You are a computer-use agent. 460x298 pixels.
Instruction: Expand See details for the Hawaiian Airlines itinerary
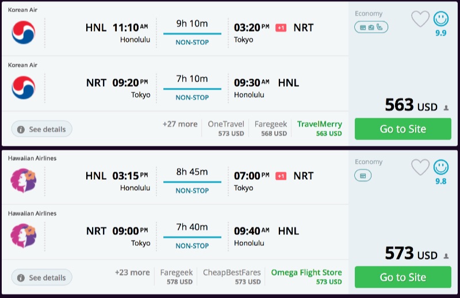[42, 277]
